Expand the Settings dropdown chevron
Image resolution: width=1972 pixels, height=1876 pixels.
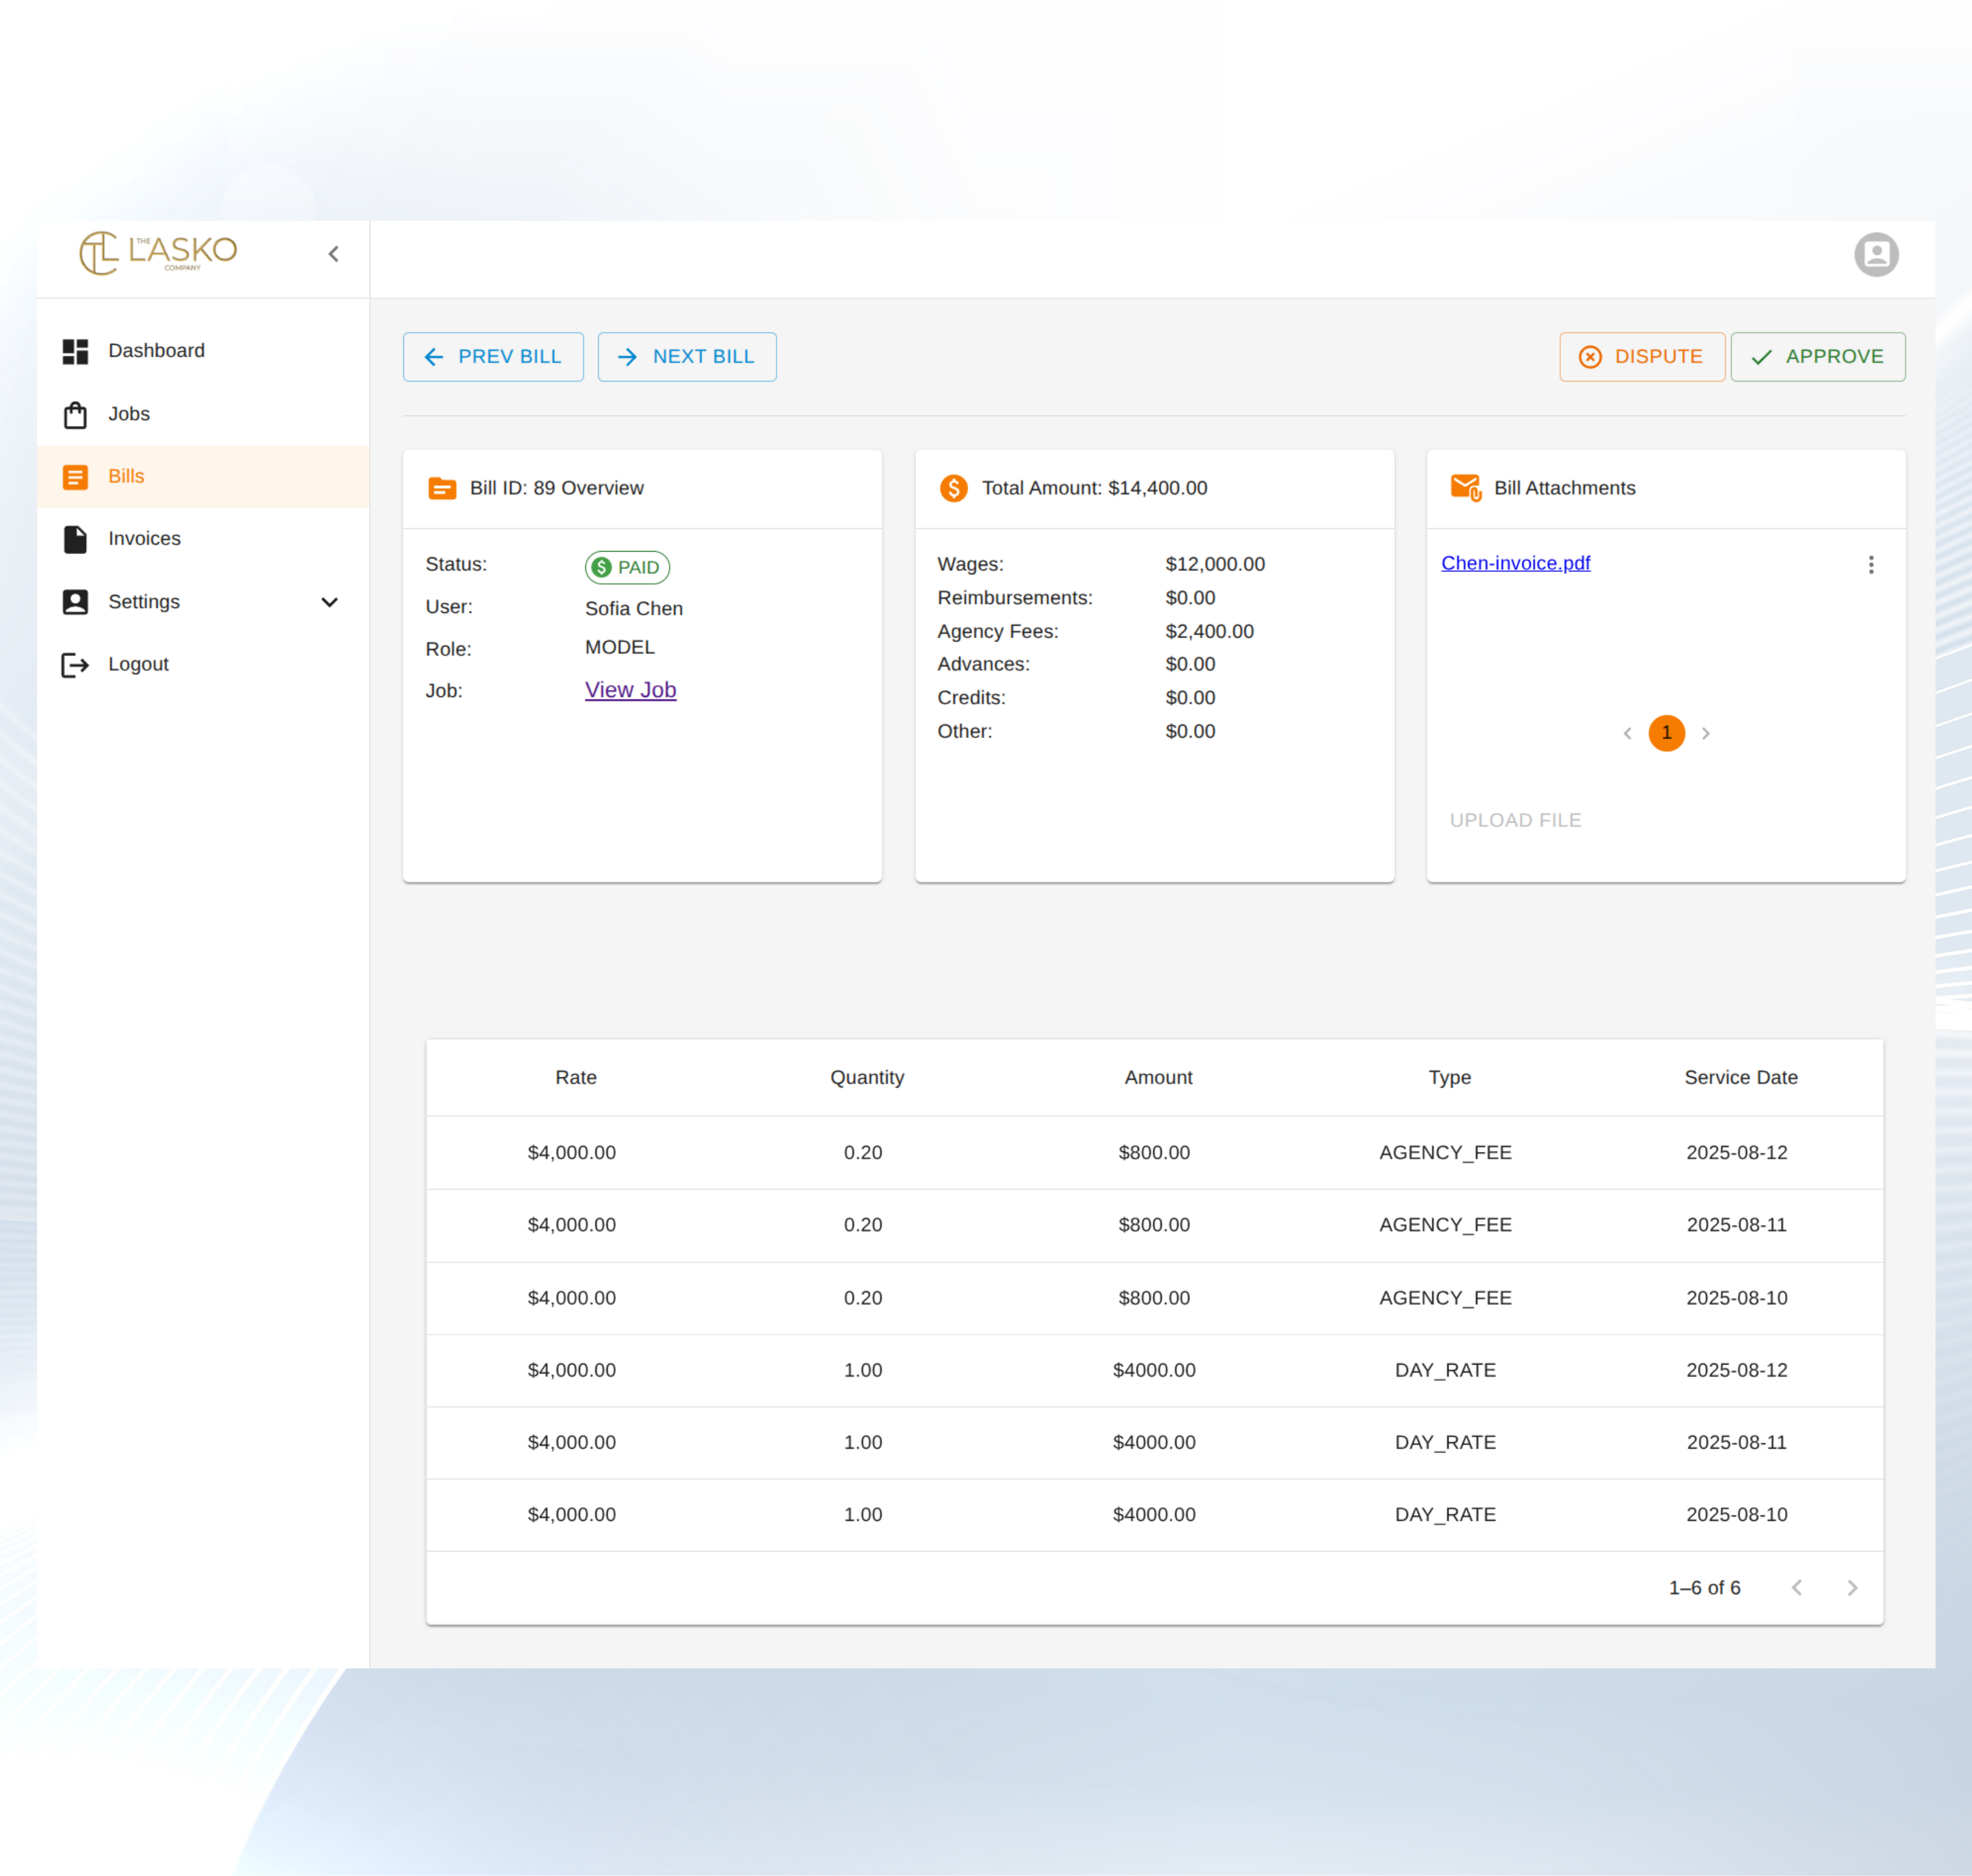(x=329, y=602)
